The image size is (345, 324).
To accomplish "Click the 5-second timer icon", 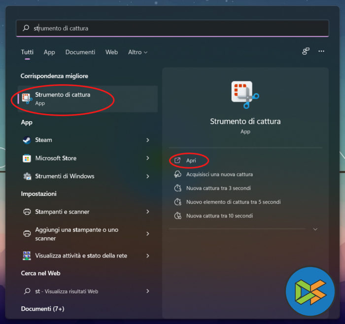I will [x=178, y=202].
